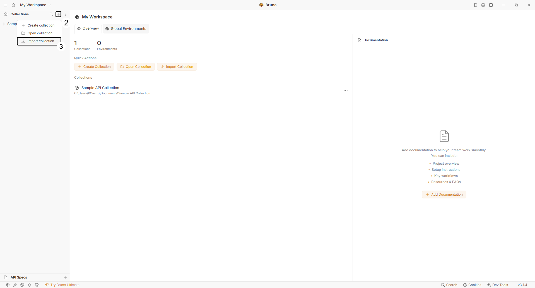Open Sample API Collection from the list
Screen dimensions: 535x288
[100, 88]
